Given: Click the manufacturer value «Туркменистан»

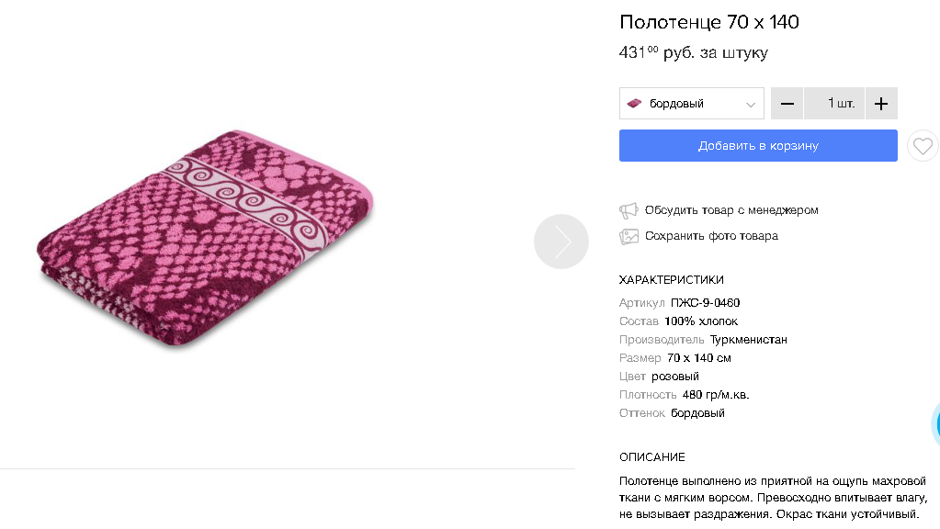Looking at the screenshot, I should pyautogui.click(x=748, y=340).
